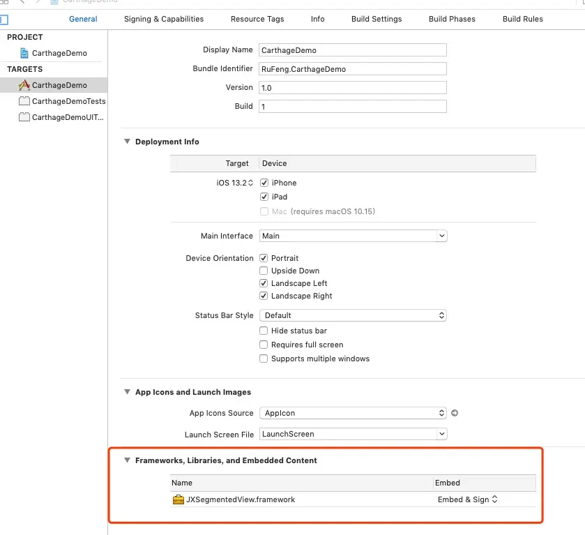Open the App Icons Source dropdown
585x535 pixels.
[353, 413]
